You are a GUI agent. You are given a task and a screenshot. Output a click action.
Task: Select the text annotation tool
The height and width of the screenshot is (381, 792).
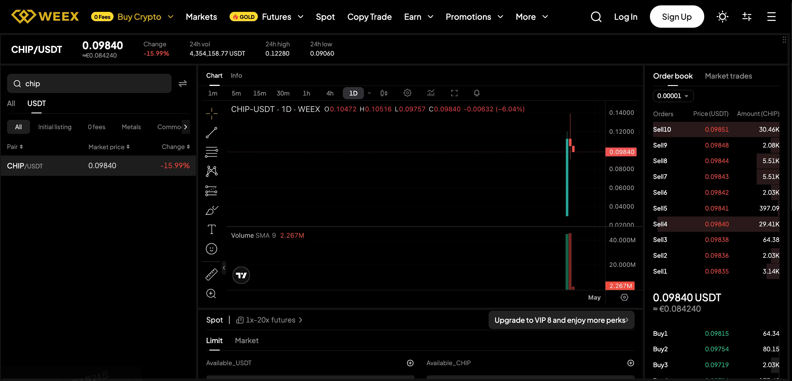[x=211, y=229]
